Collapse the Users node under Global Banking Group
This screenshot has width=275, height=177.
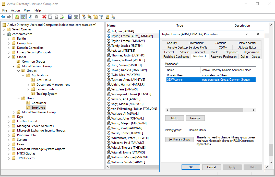coord(19,98)
